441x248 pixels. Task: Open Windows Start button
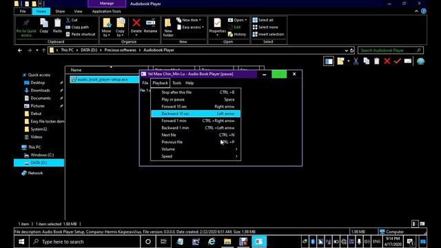point(21,242)
